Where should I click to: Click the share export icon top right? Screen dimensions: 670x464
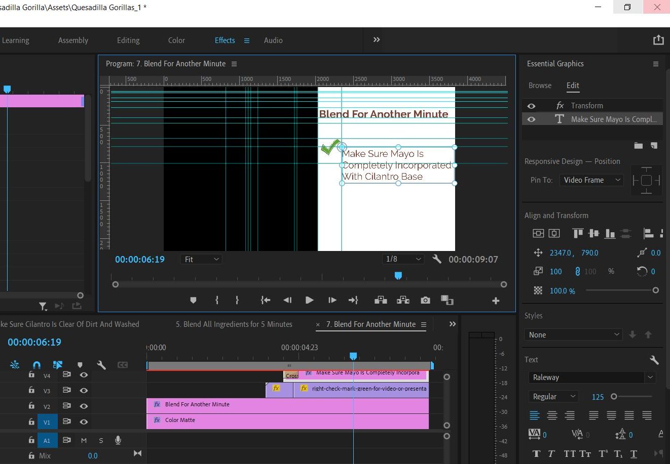(x=658, y=40)
